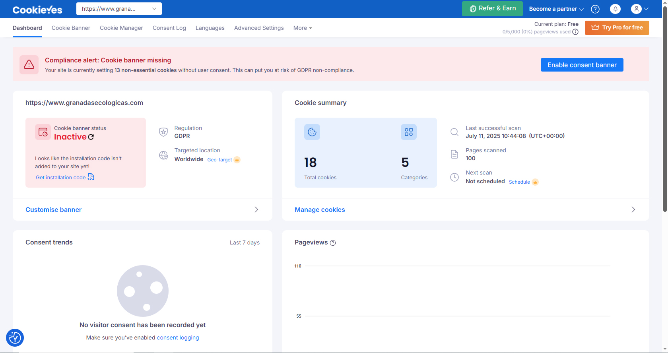Open the user account avatar menu

pos(639,9)
